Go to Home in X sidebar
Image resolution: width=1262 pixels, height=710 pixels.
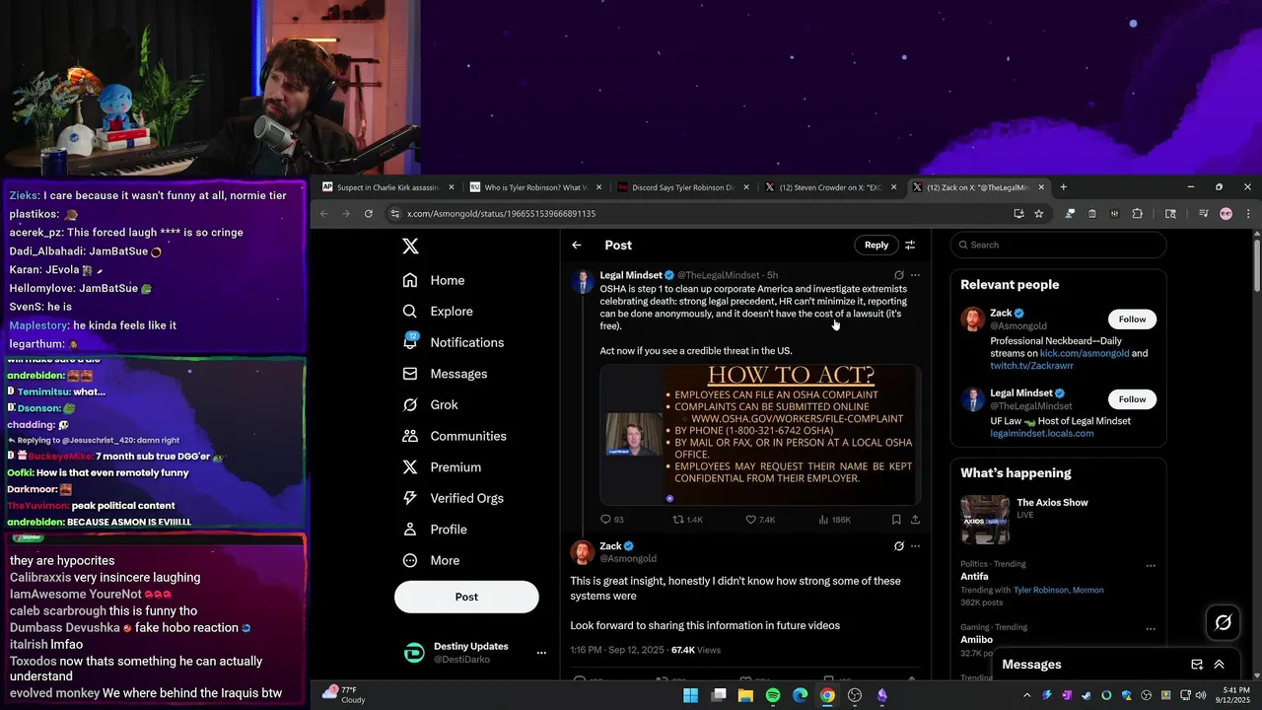434,280
